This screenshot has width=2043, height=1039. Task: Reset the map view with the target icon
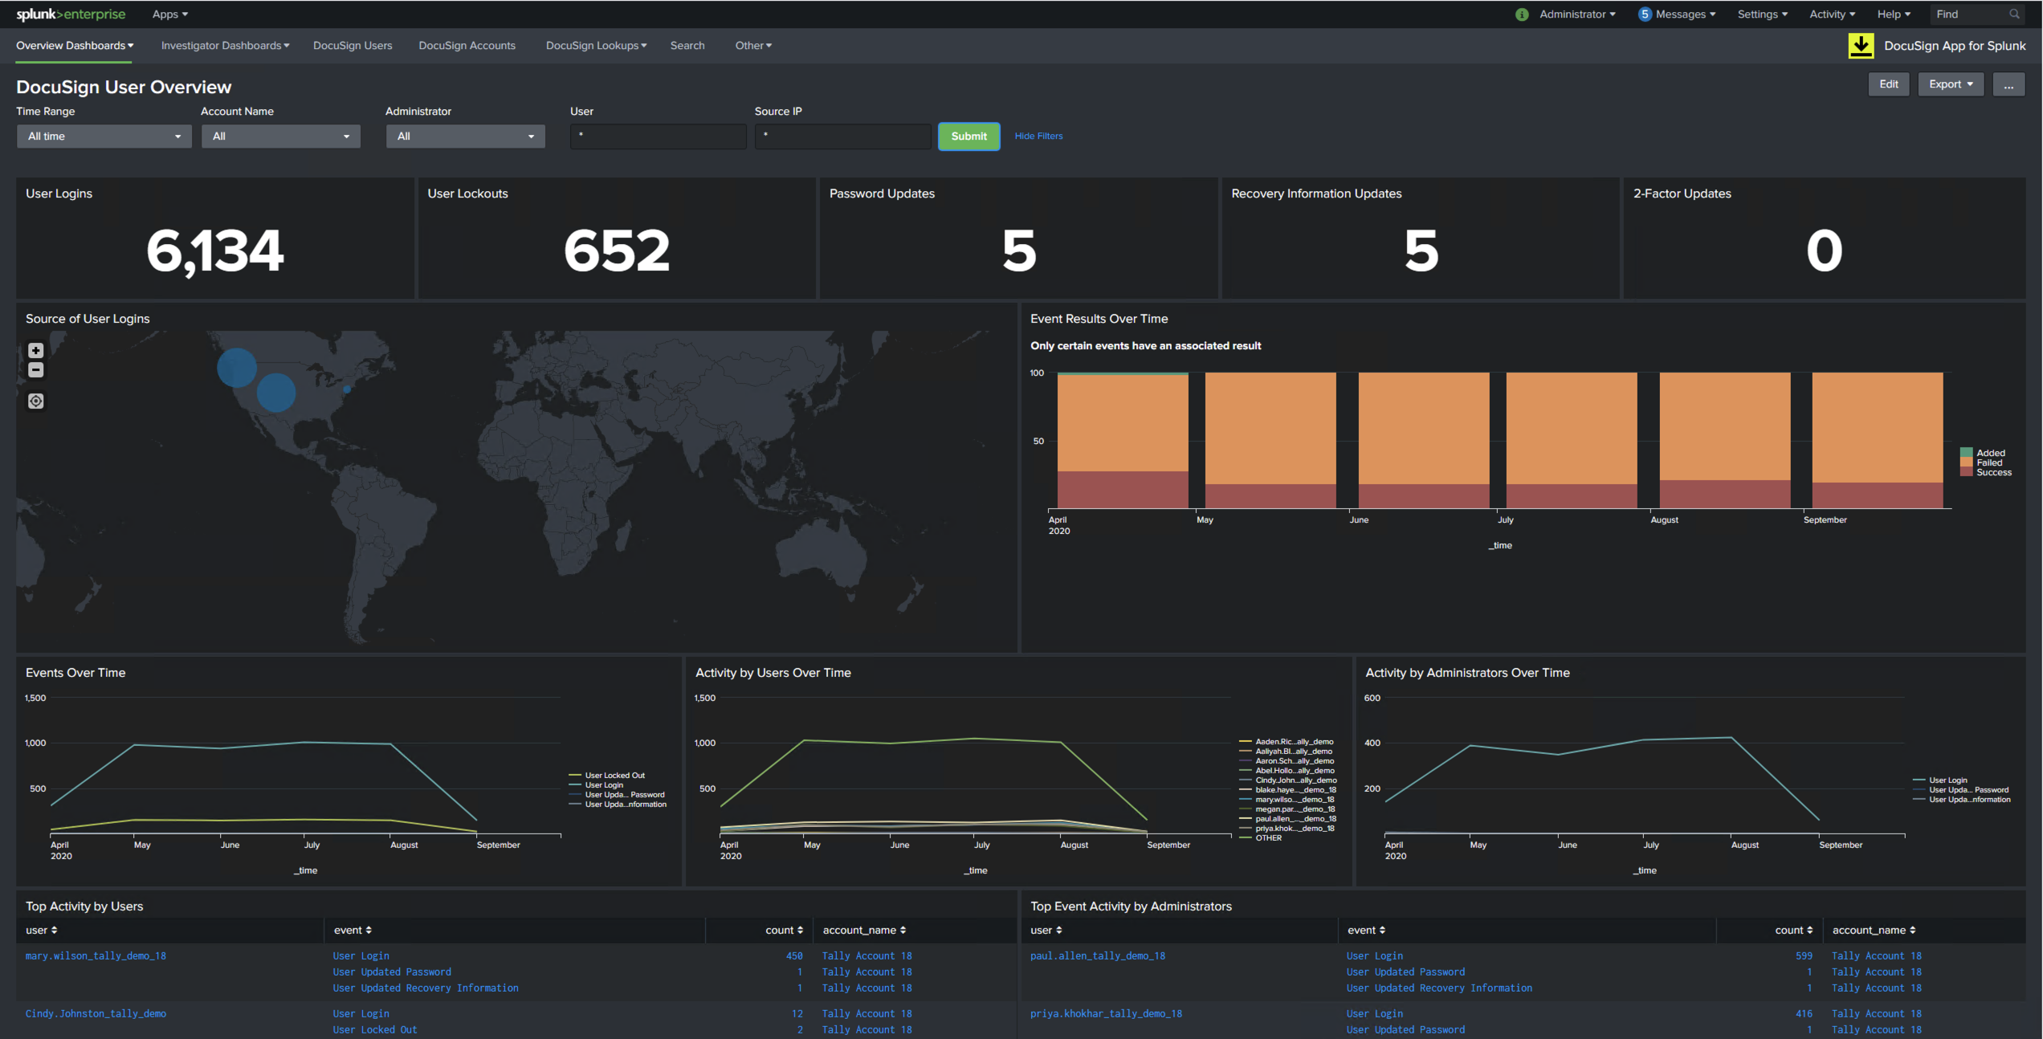point(35,401)
